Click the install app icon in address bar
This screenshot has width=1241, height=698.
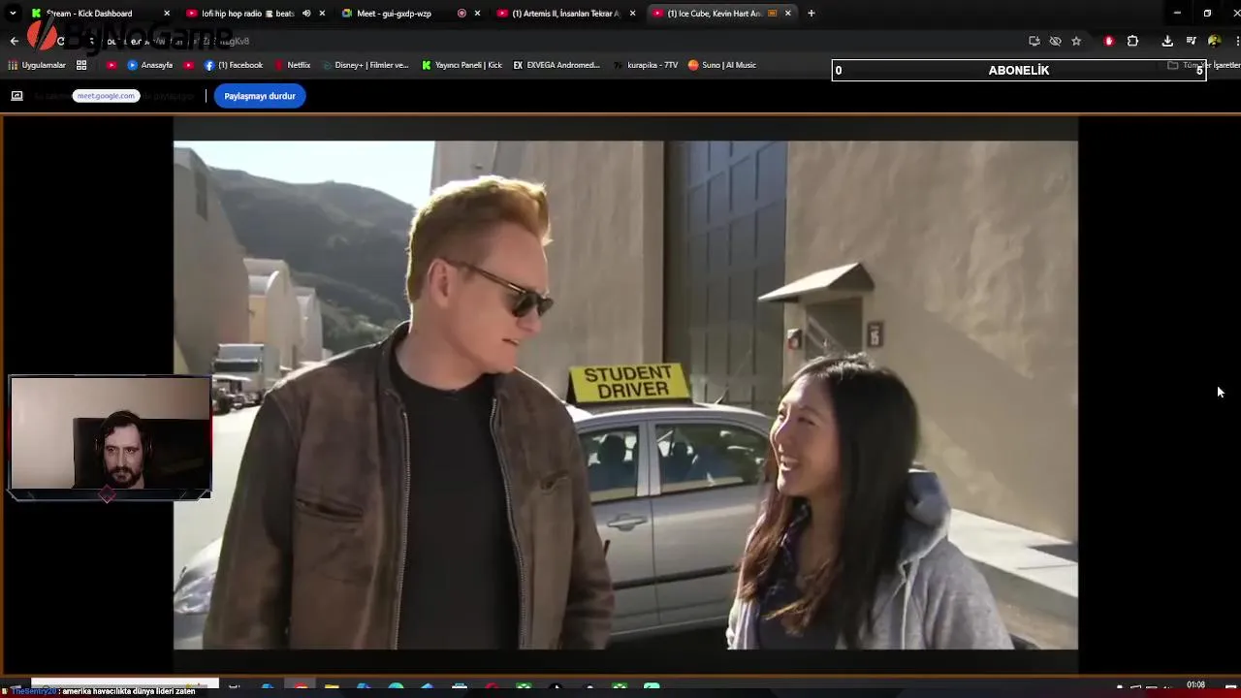click(1034, 41)
